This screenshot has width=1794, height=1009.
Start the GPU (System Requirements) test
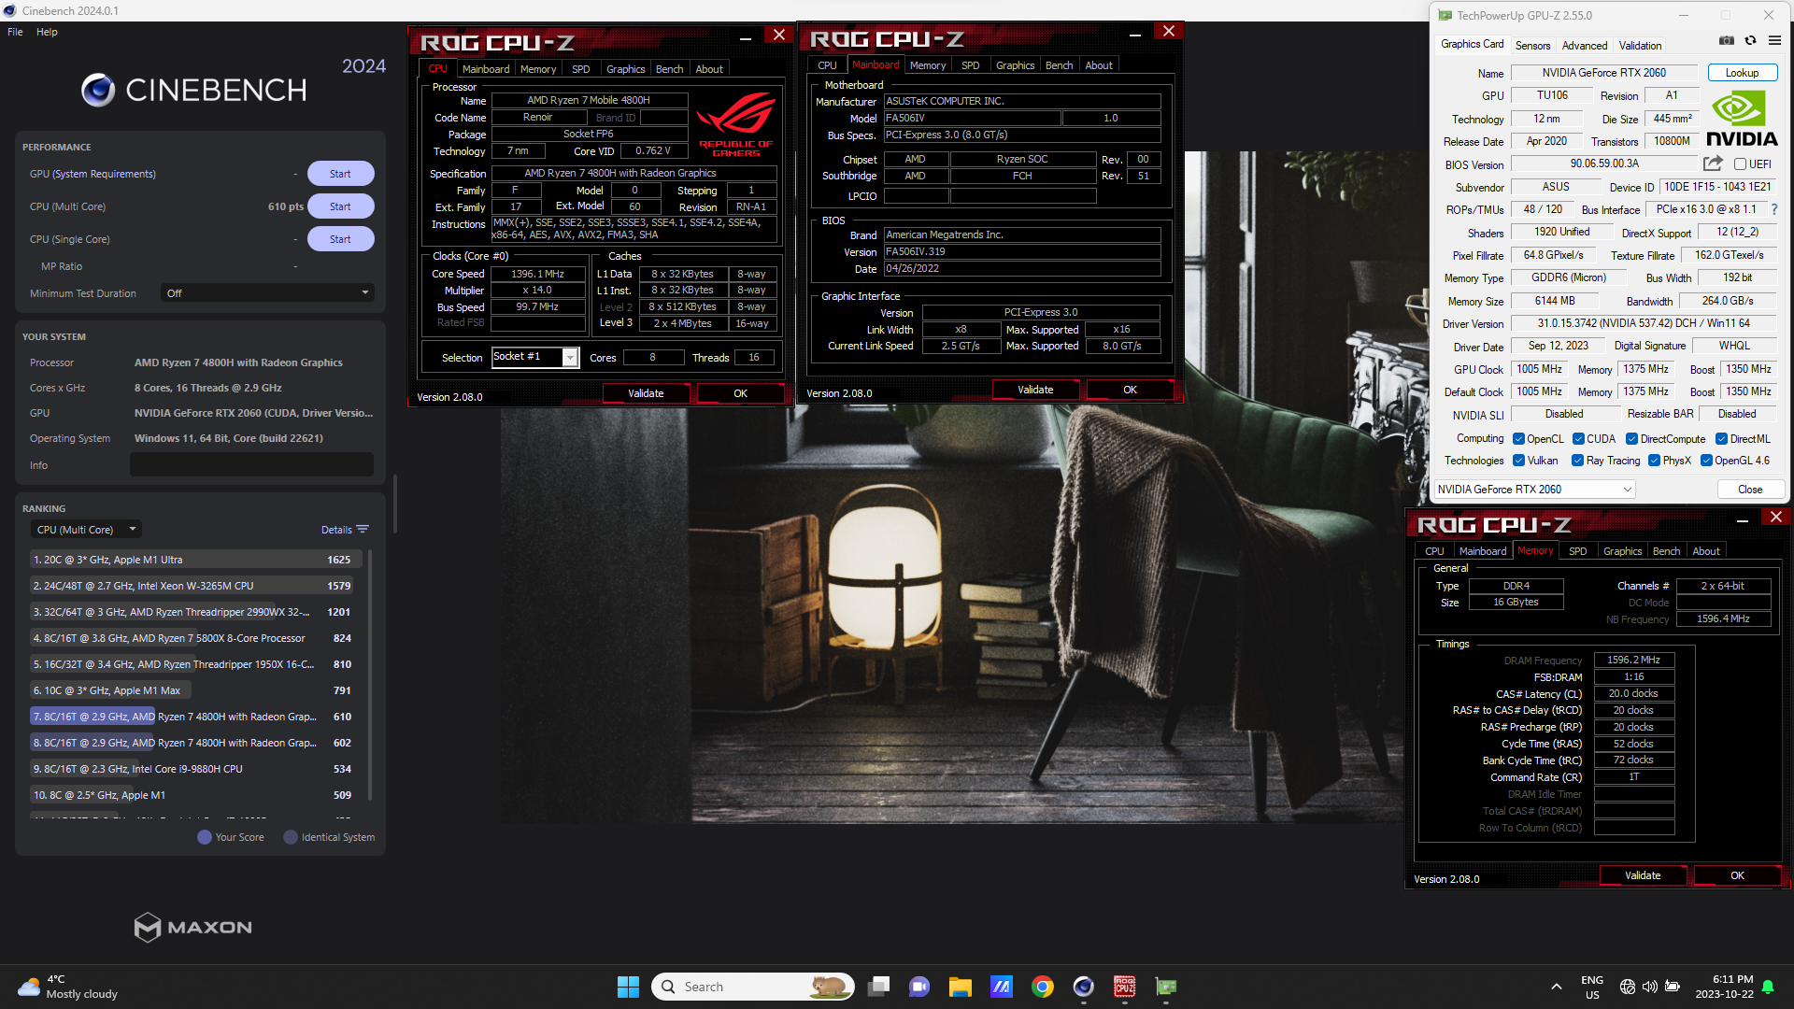(x=340, y=174)
